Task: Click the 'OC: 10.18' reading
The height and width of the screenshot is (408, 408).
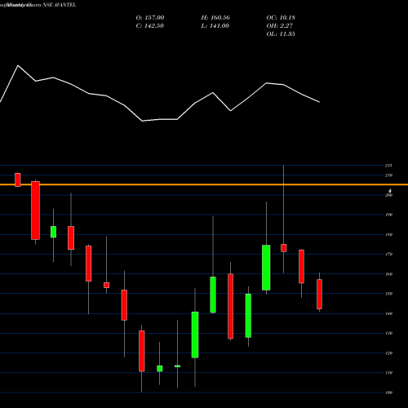Action: click(281, 18)
